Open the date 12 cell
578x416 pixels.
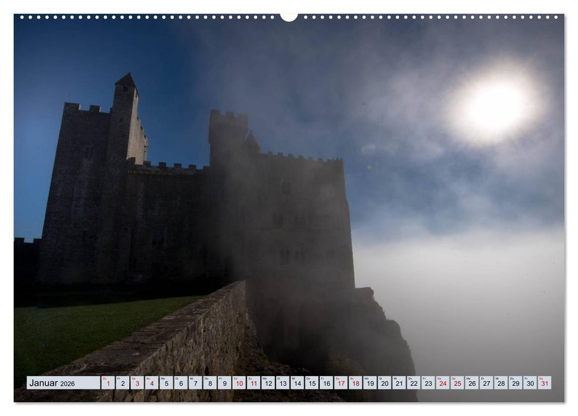(268, 383)
